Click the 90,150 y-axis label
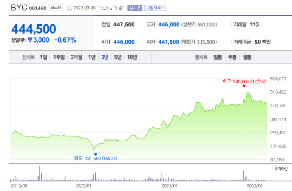 pyautogui.click(x=277, y=160)
